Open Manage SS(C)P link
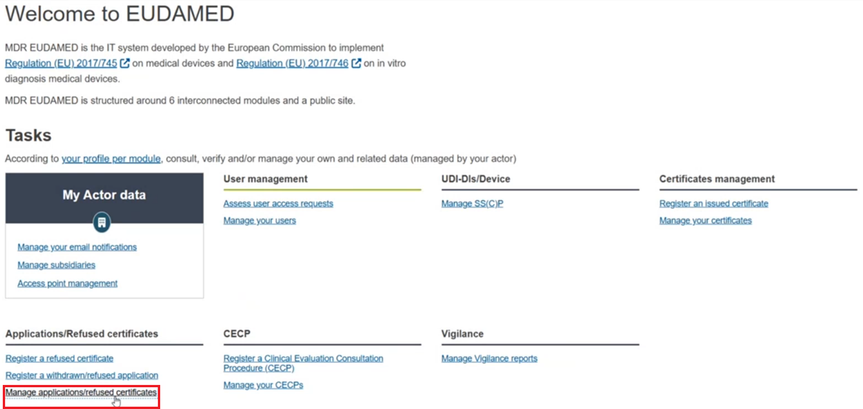Image resolution: width=863 pixels, height=409 pixels. (x=472, y=204)
